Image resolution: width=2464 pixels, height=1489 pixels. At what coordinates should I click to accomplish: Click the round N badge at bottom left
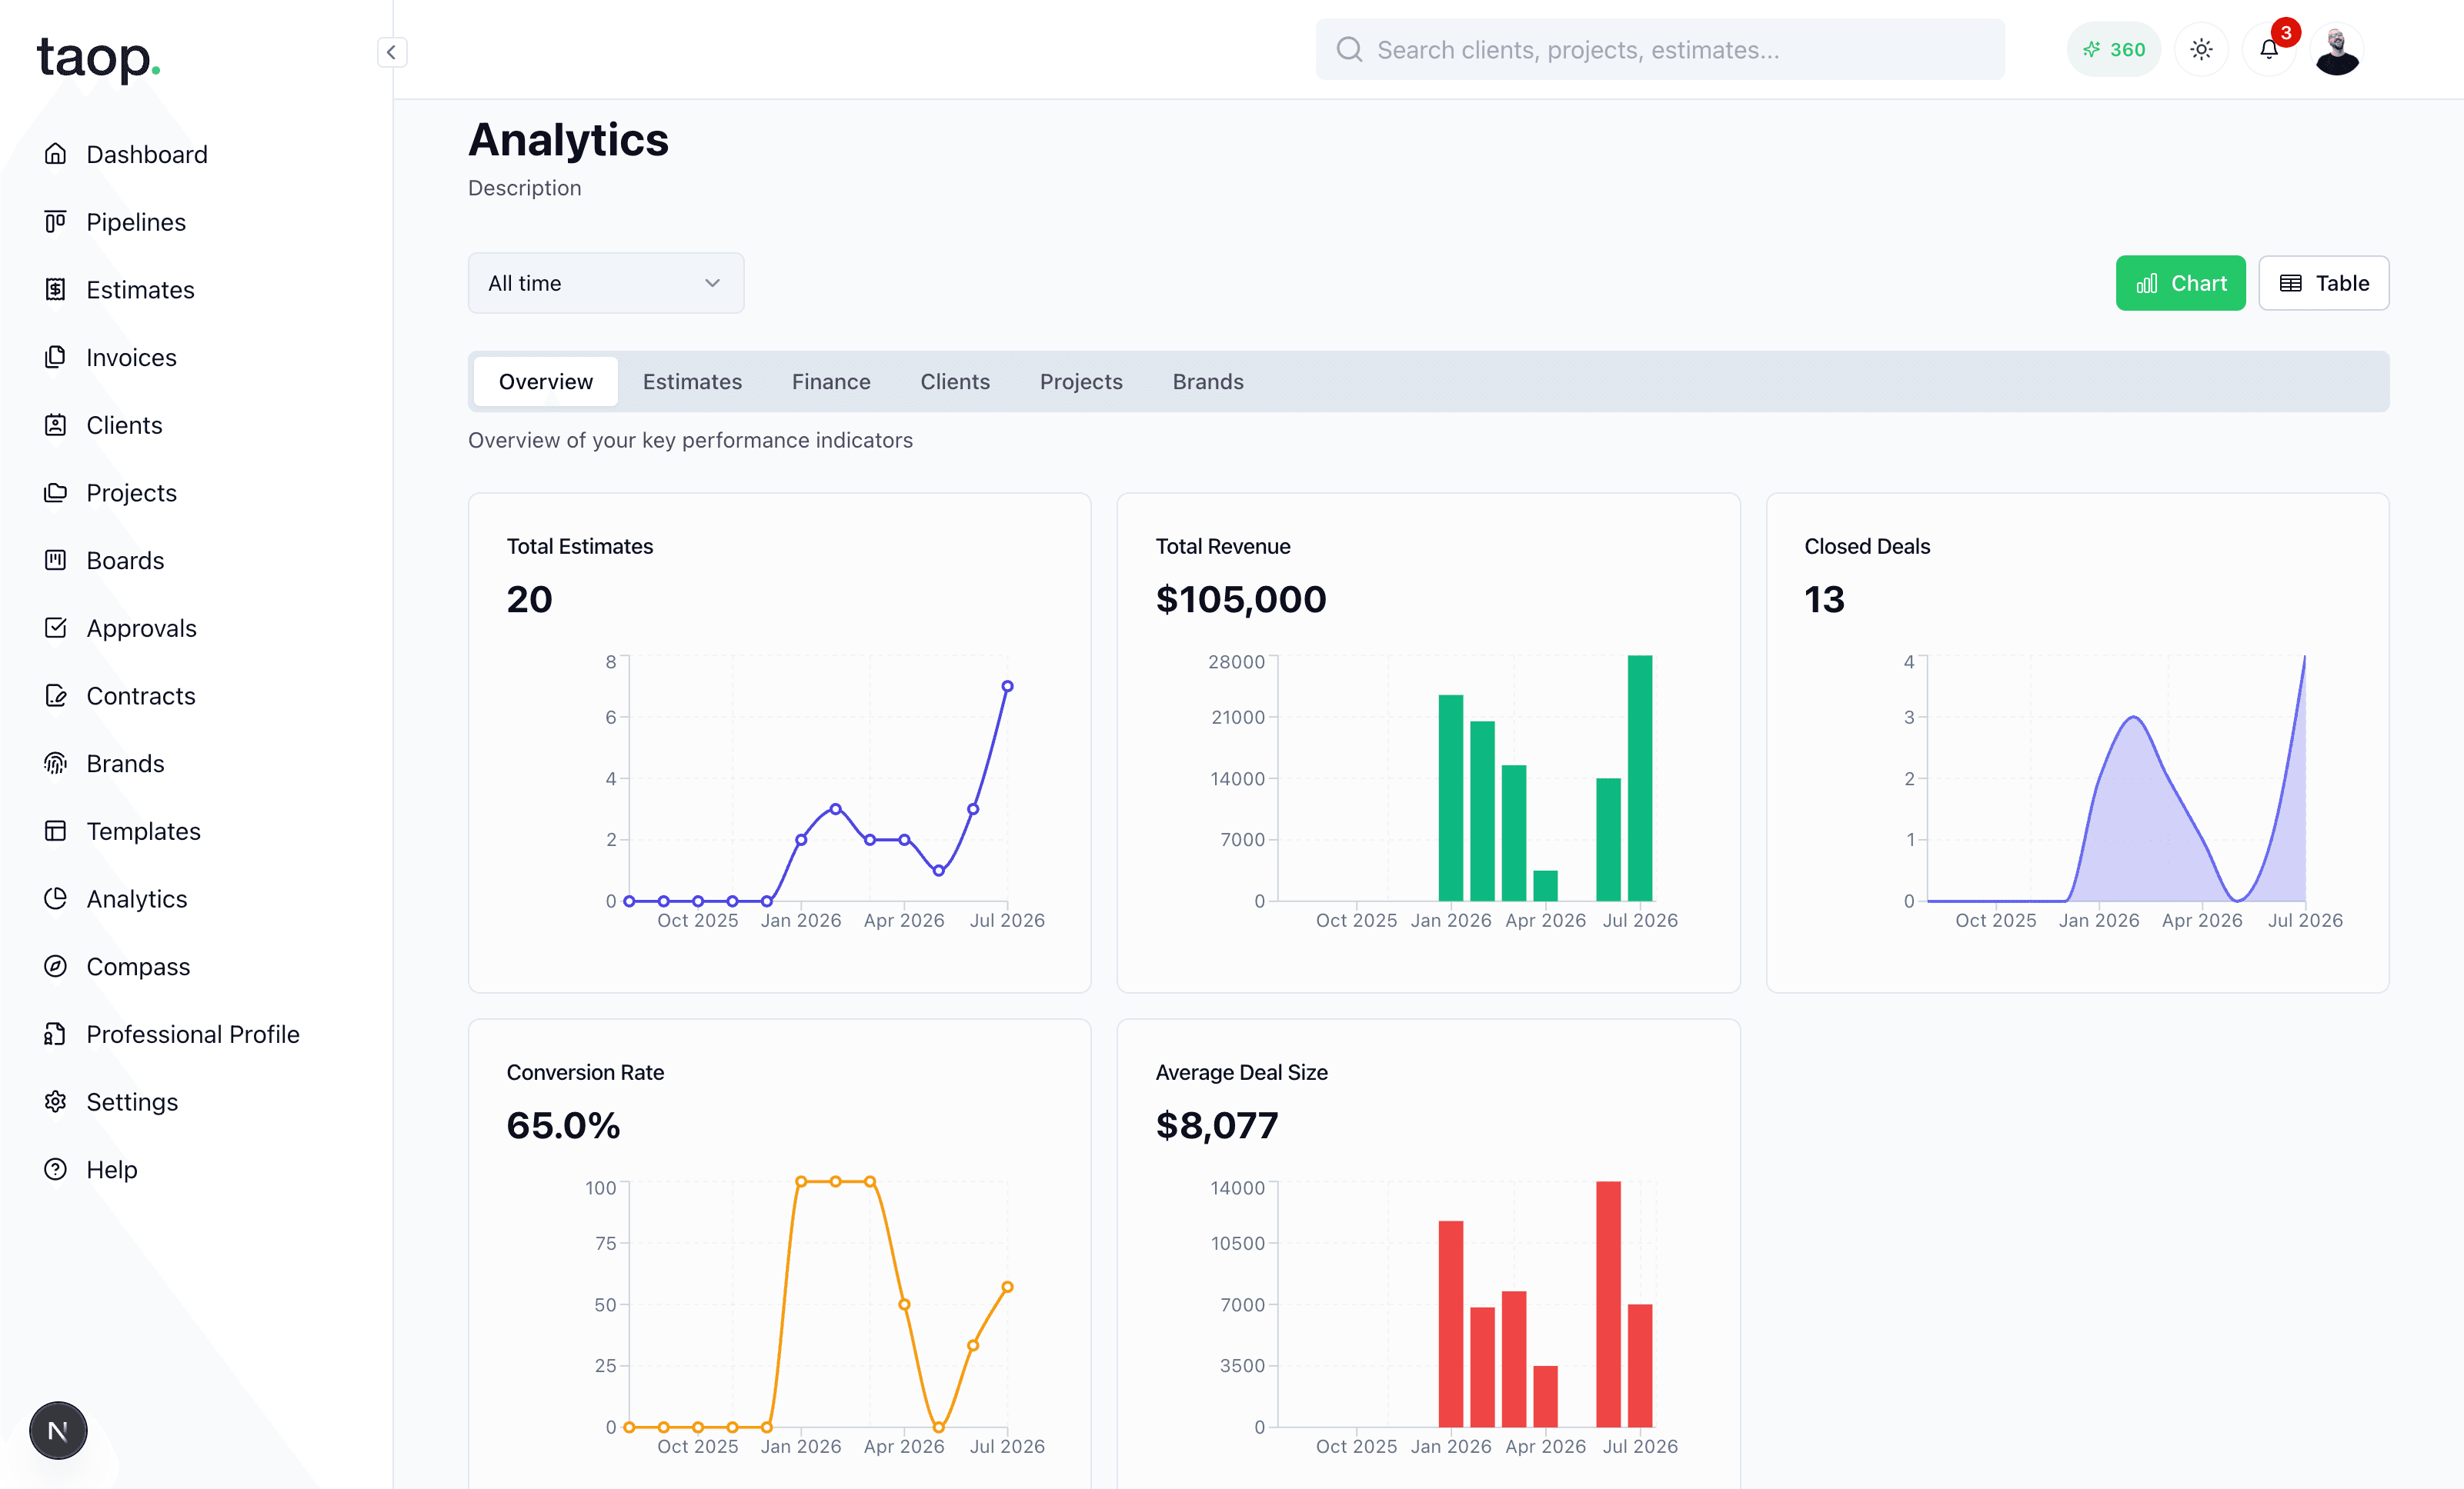point(58,1430)
